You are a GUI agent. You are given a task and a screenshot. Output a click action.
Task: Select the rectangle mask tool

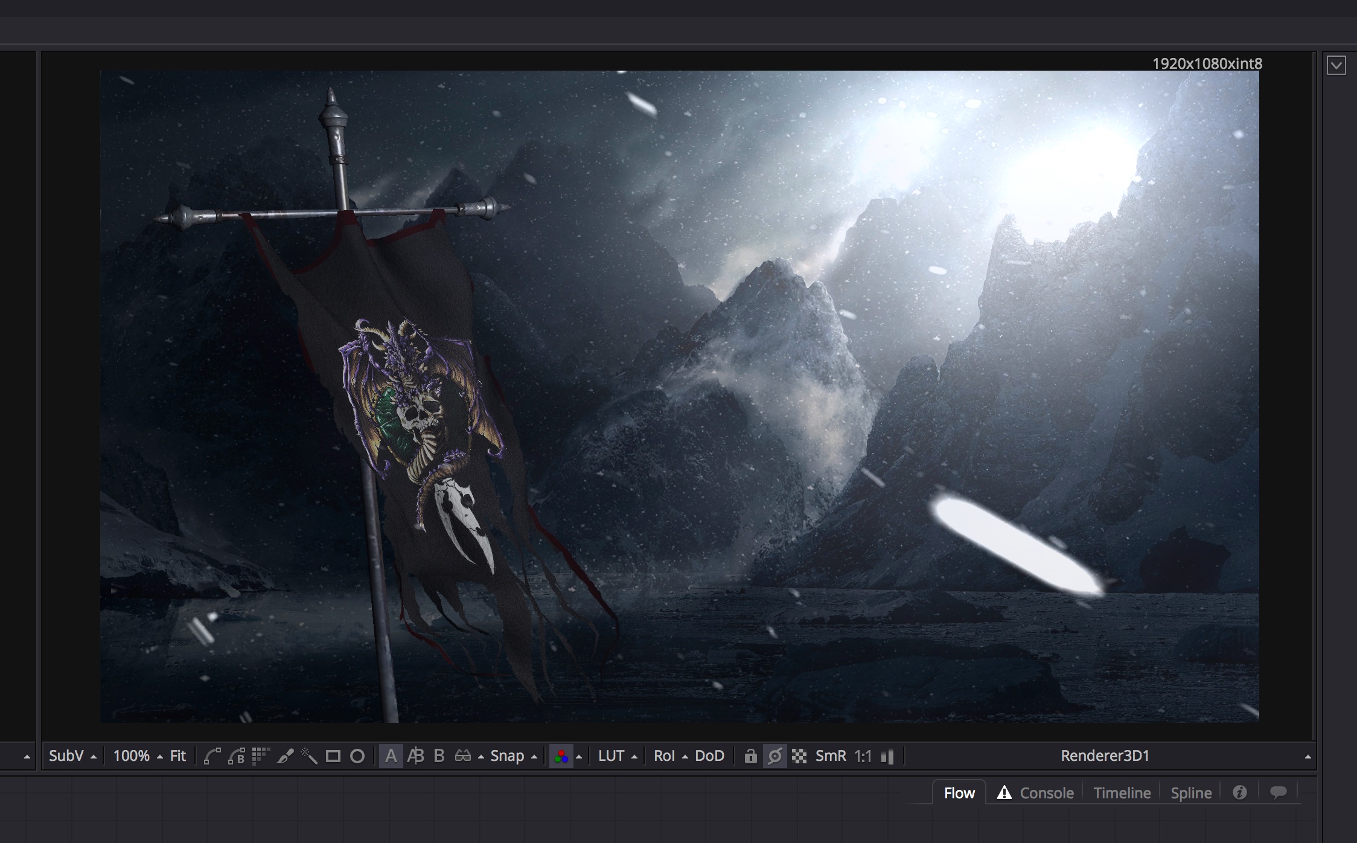[x=333, y=756]
